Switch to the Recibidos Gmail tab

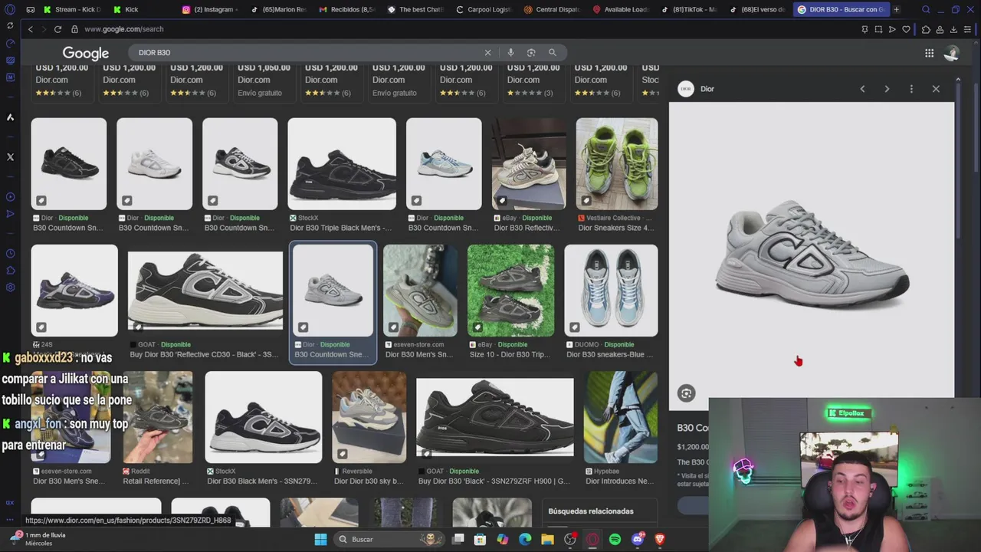click(348, 10)
